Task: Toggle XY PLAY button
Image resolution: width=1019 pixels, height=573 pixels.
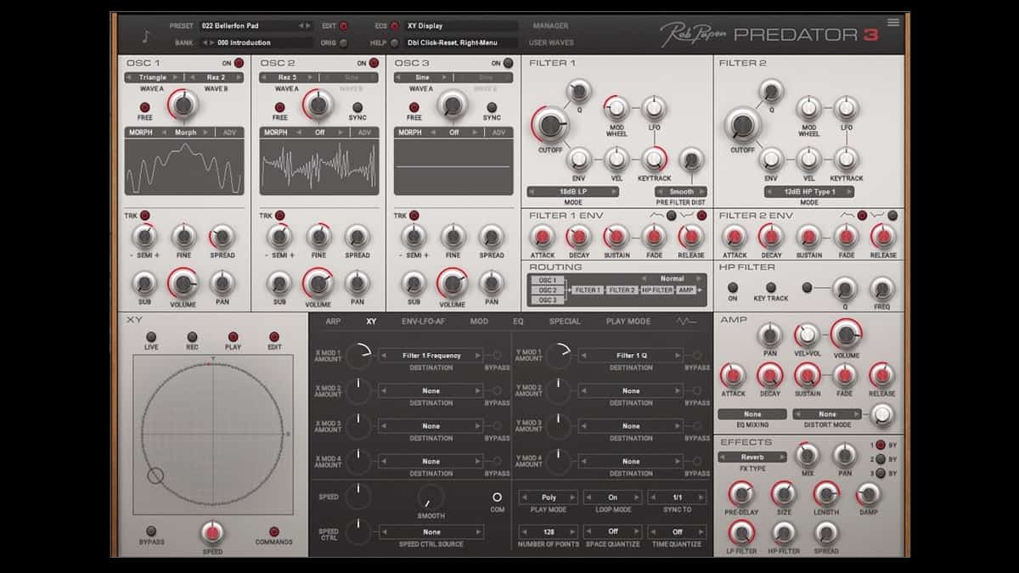Action: point(234,337)
